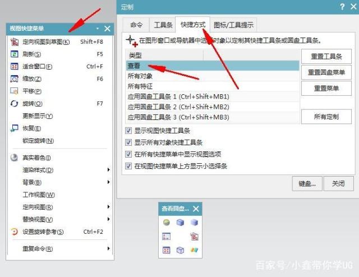Open the 重复命令 submenu
The width and height of the screenshot is (359, 277).
tap(108, 248)
